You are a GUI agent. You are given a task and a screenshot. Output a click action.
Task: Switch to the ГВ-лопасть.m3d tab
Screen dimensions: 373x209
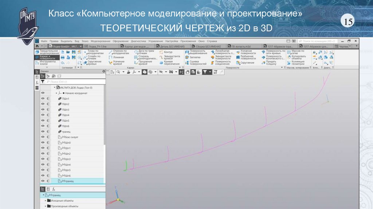point(244,46)
